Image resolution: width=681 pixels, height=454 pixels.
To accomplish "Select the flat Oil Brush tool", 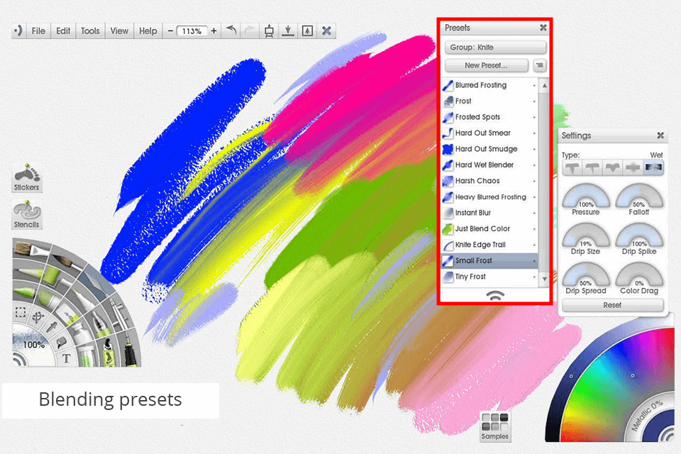I will click(31, 249).
